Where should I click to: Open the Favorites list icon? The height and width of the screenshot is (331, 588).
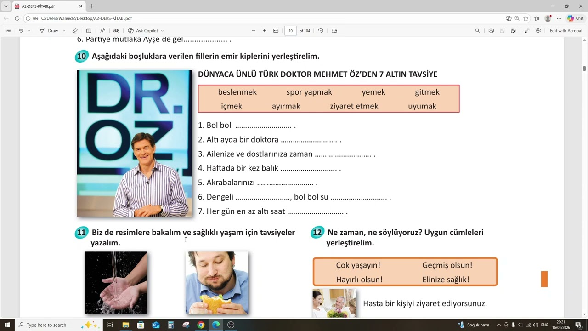point(537,18)
